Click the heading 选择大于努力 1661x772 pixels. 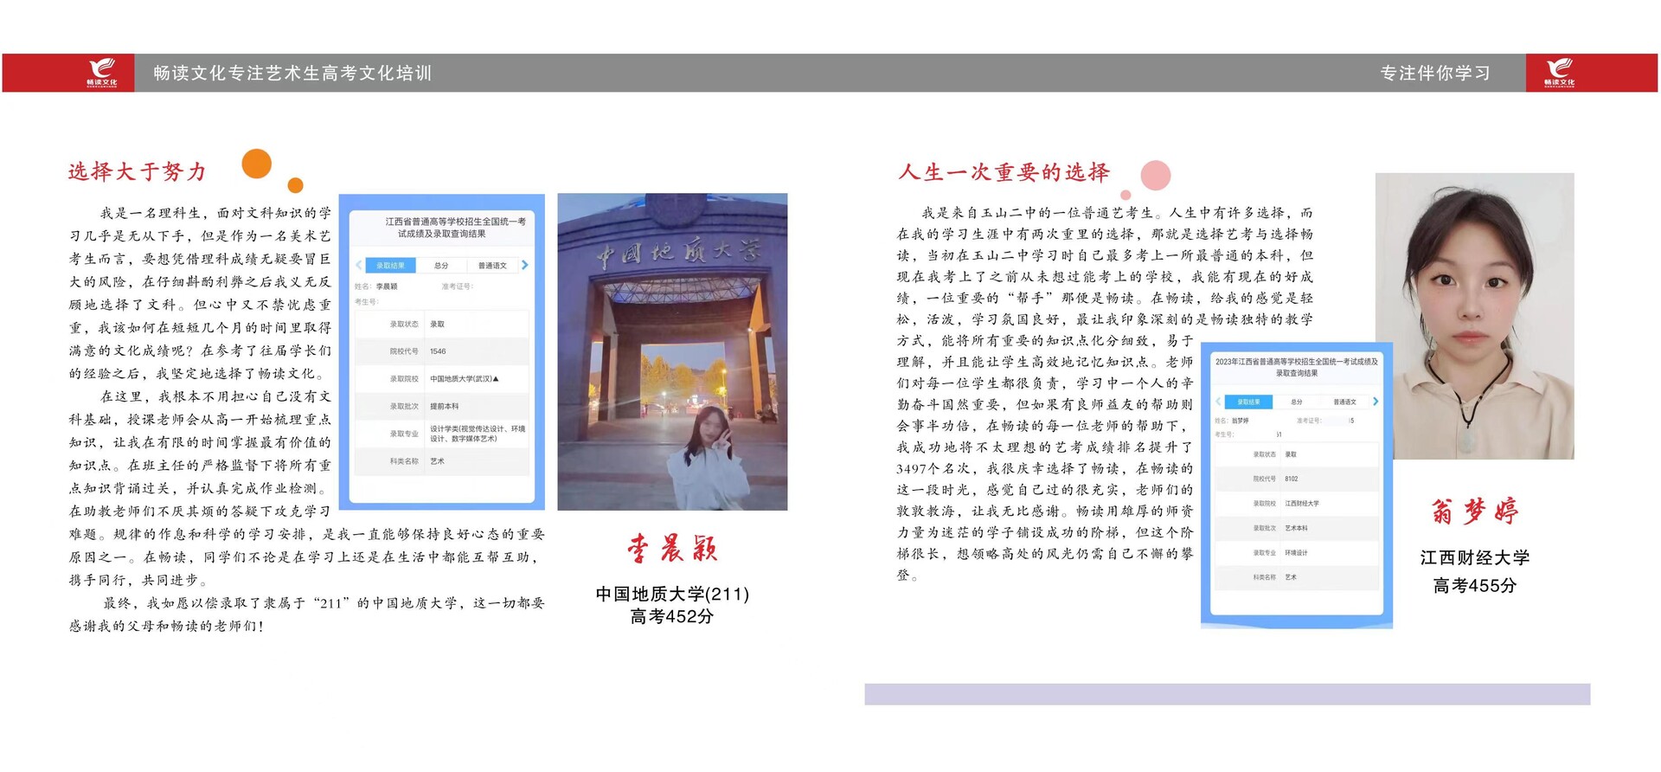tap(138, 171)
